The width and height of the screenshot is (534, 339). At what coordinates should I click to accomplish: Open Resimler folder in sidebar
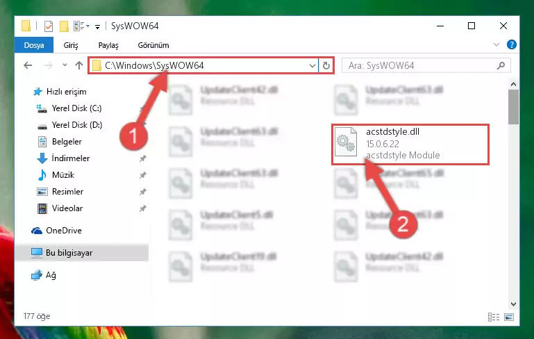[x=67, y=192]
